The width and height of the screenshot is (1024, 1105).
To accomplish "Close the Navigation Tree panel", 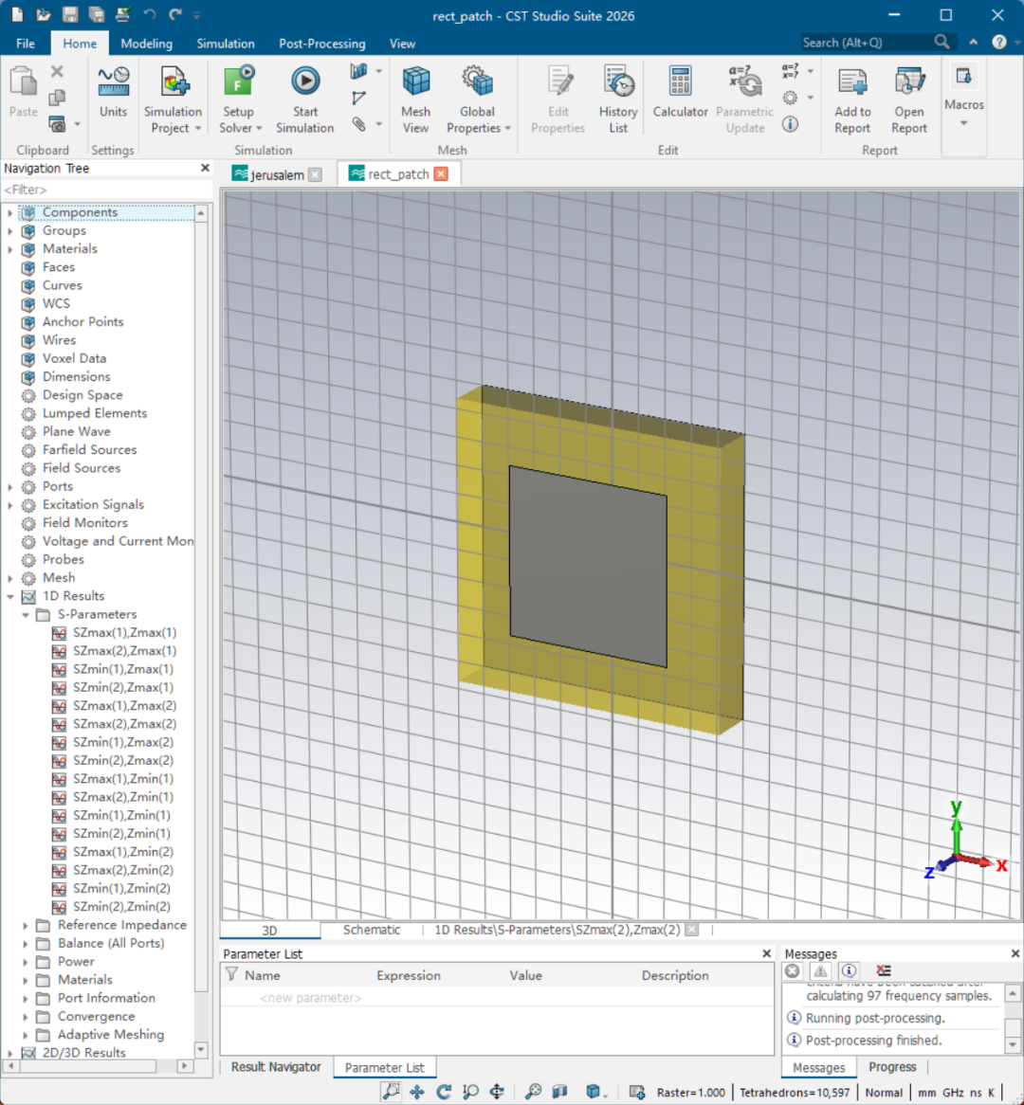I will [x=205, y=168].
